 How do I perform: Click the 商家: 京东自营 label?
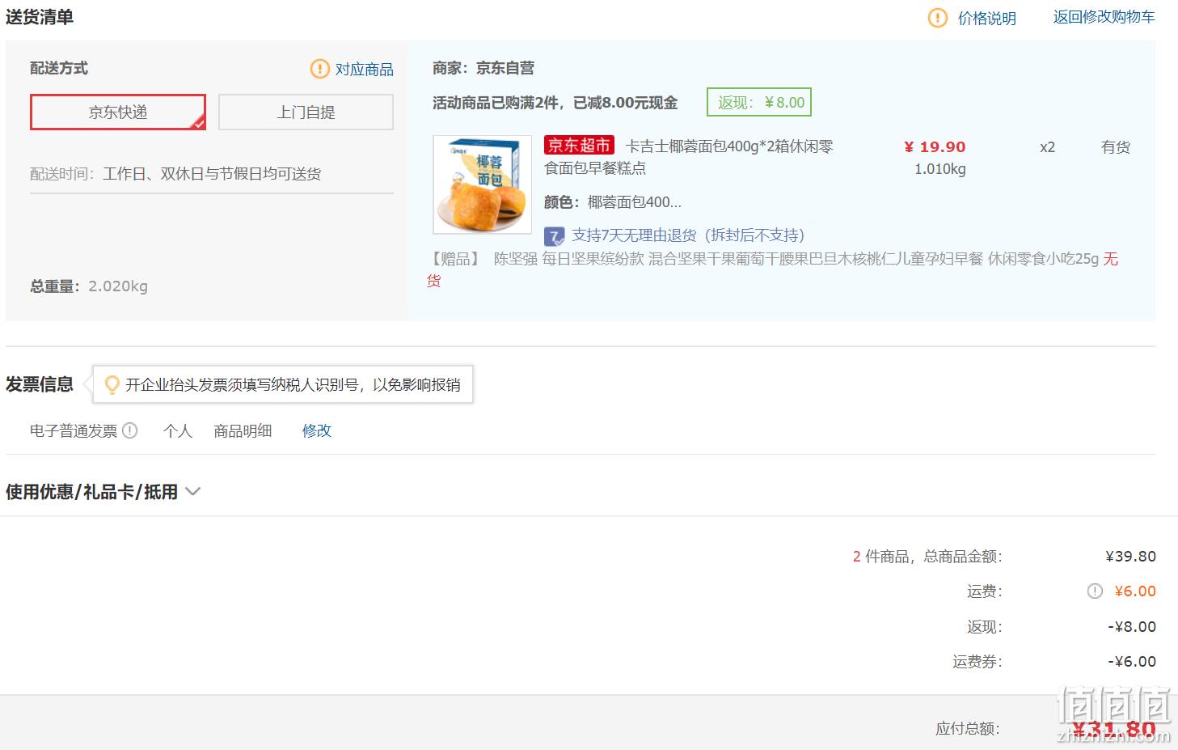[x=483, y=68]
